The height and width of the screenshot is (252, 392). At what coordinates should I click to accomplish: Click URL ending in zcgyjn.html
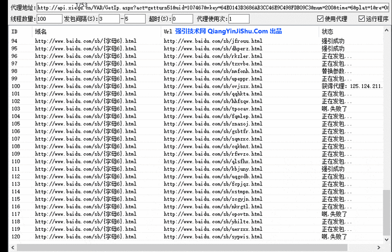[213, 199]
